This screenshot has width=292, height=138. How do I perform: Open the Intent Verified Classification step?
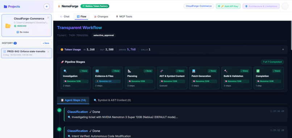[175, 132]
